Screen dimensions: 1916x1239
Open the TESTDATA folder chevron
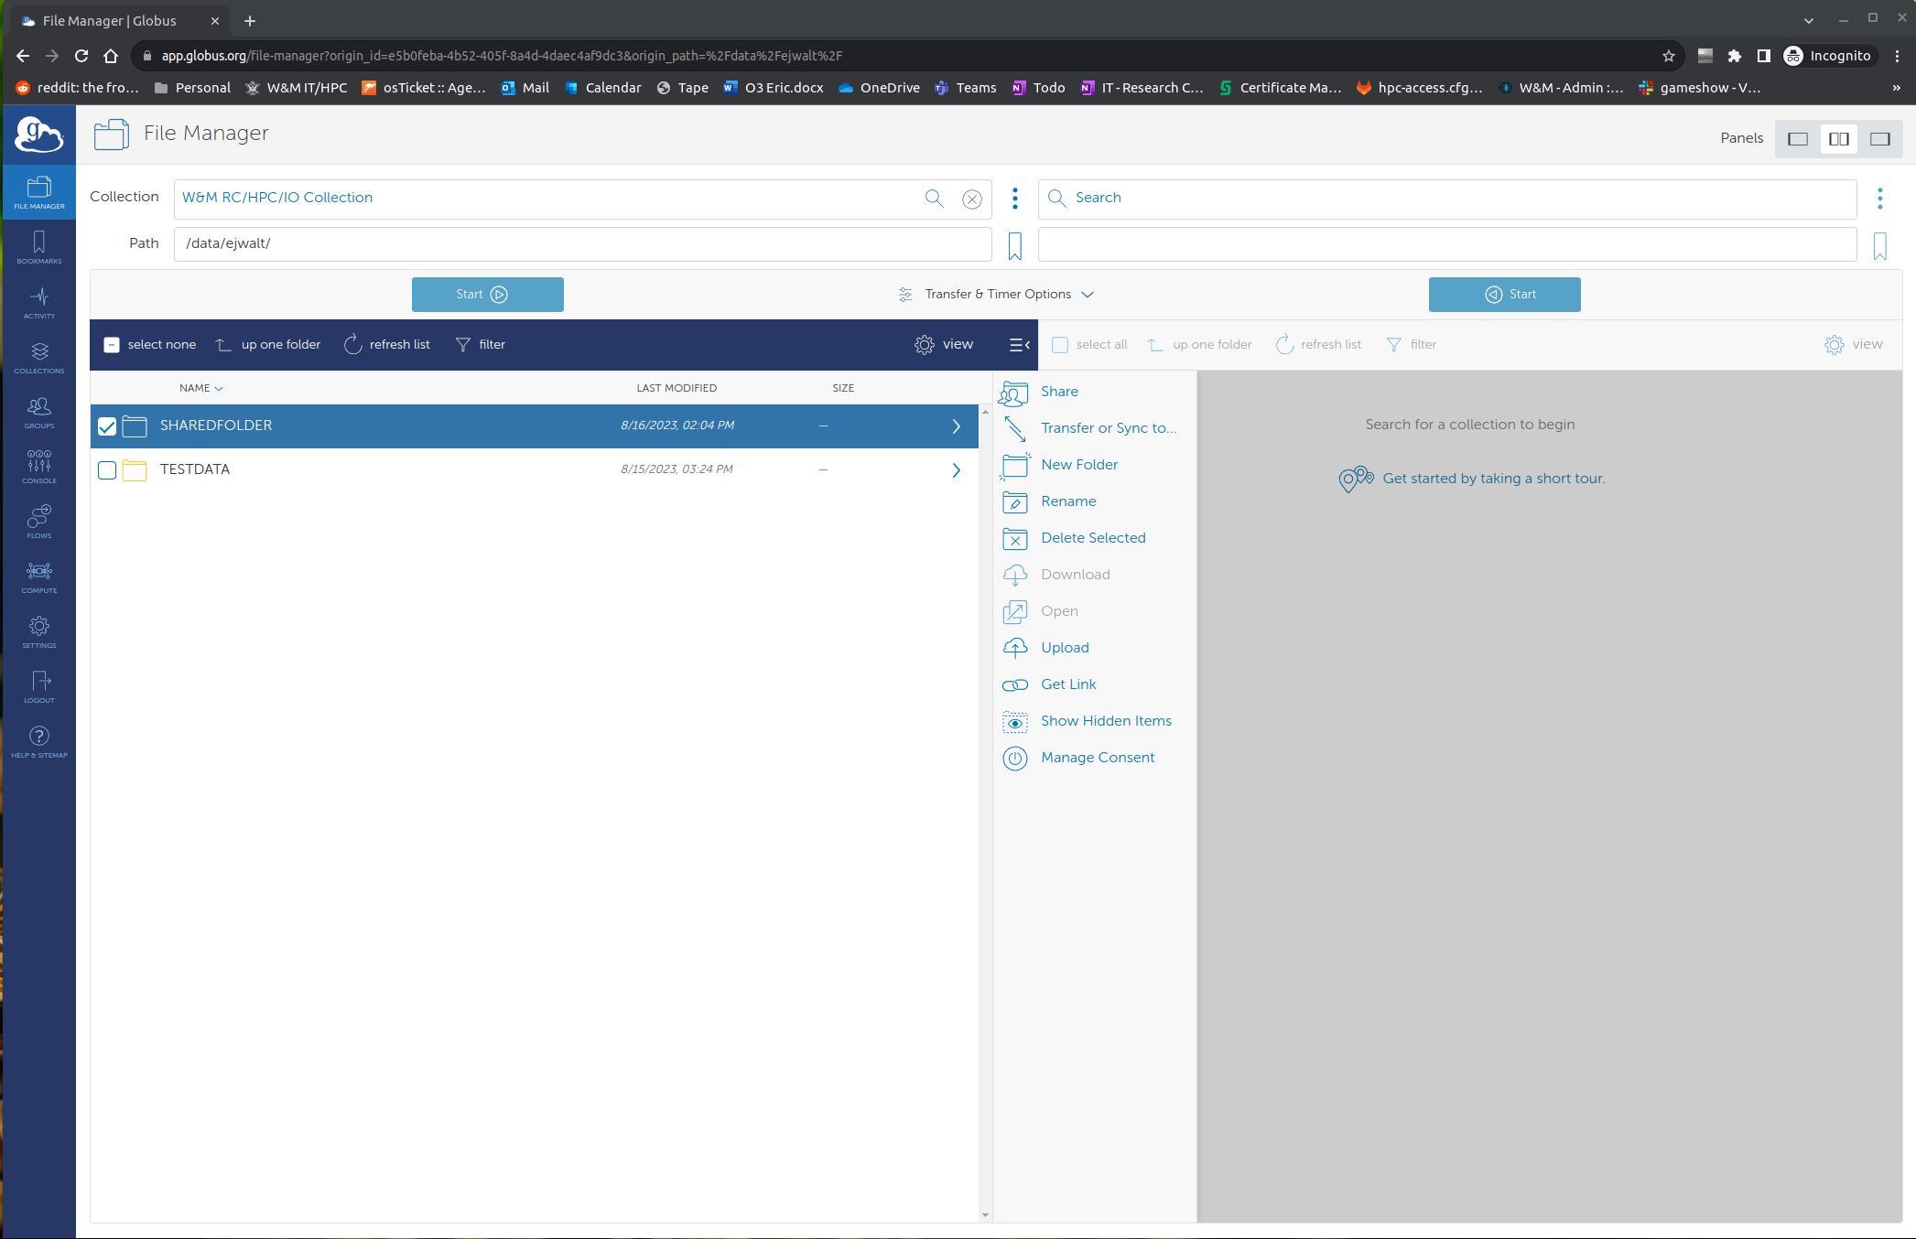click(x=956, y=470)
